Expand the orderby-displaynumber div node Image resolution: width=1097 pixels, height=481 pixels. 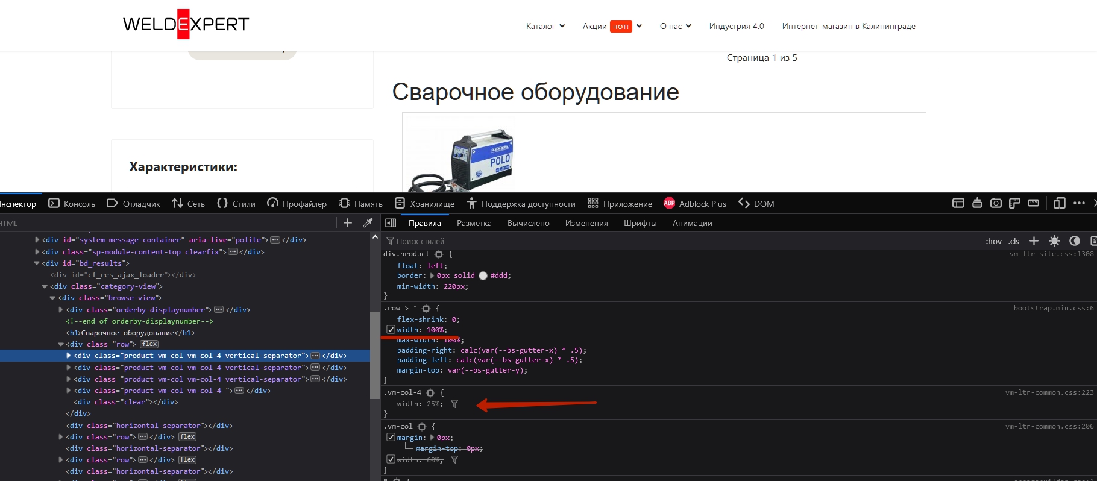pos(61,310)
